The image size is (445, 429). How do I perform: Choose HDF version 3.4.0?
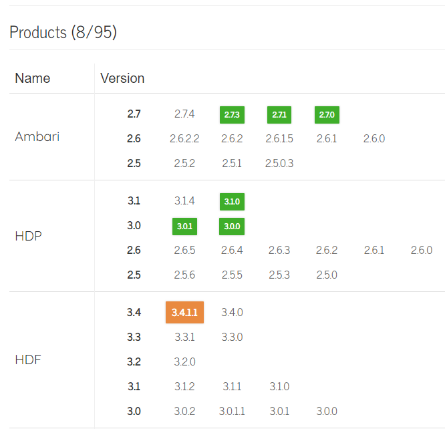[232, 312]
